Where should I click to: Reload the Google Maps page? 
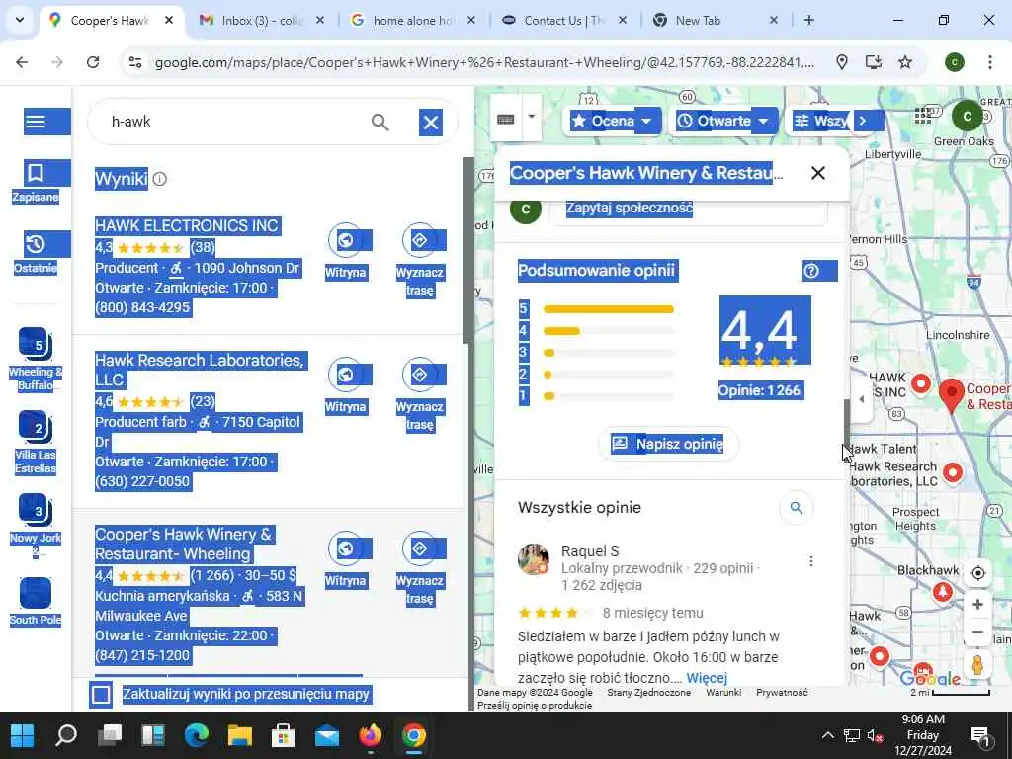pyautogui.click(x=93, y=62)
